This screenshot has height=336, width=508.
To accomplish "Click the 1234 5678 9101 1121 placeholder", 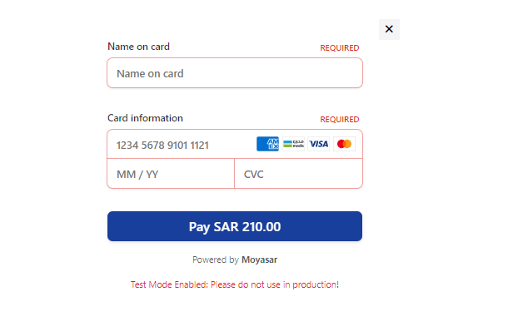I will [x=162, y=146].
